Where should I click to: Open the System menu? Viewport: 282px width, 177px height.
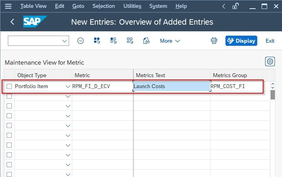[x=158, y=6]
